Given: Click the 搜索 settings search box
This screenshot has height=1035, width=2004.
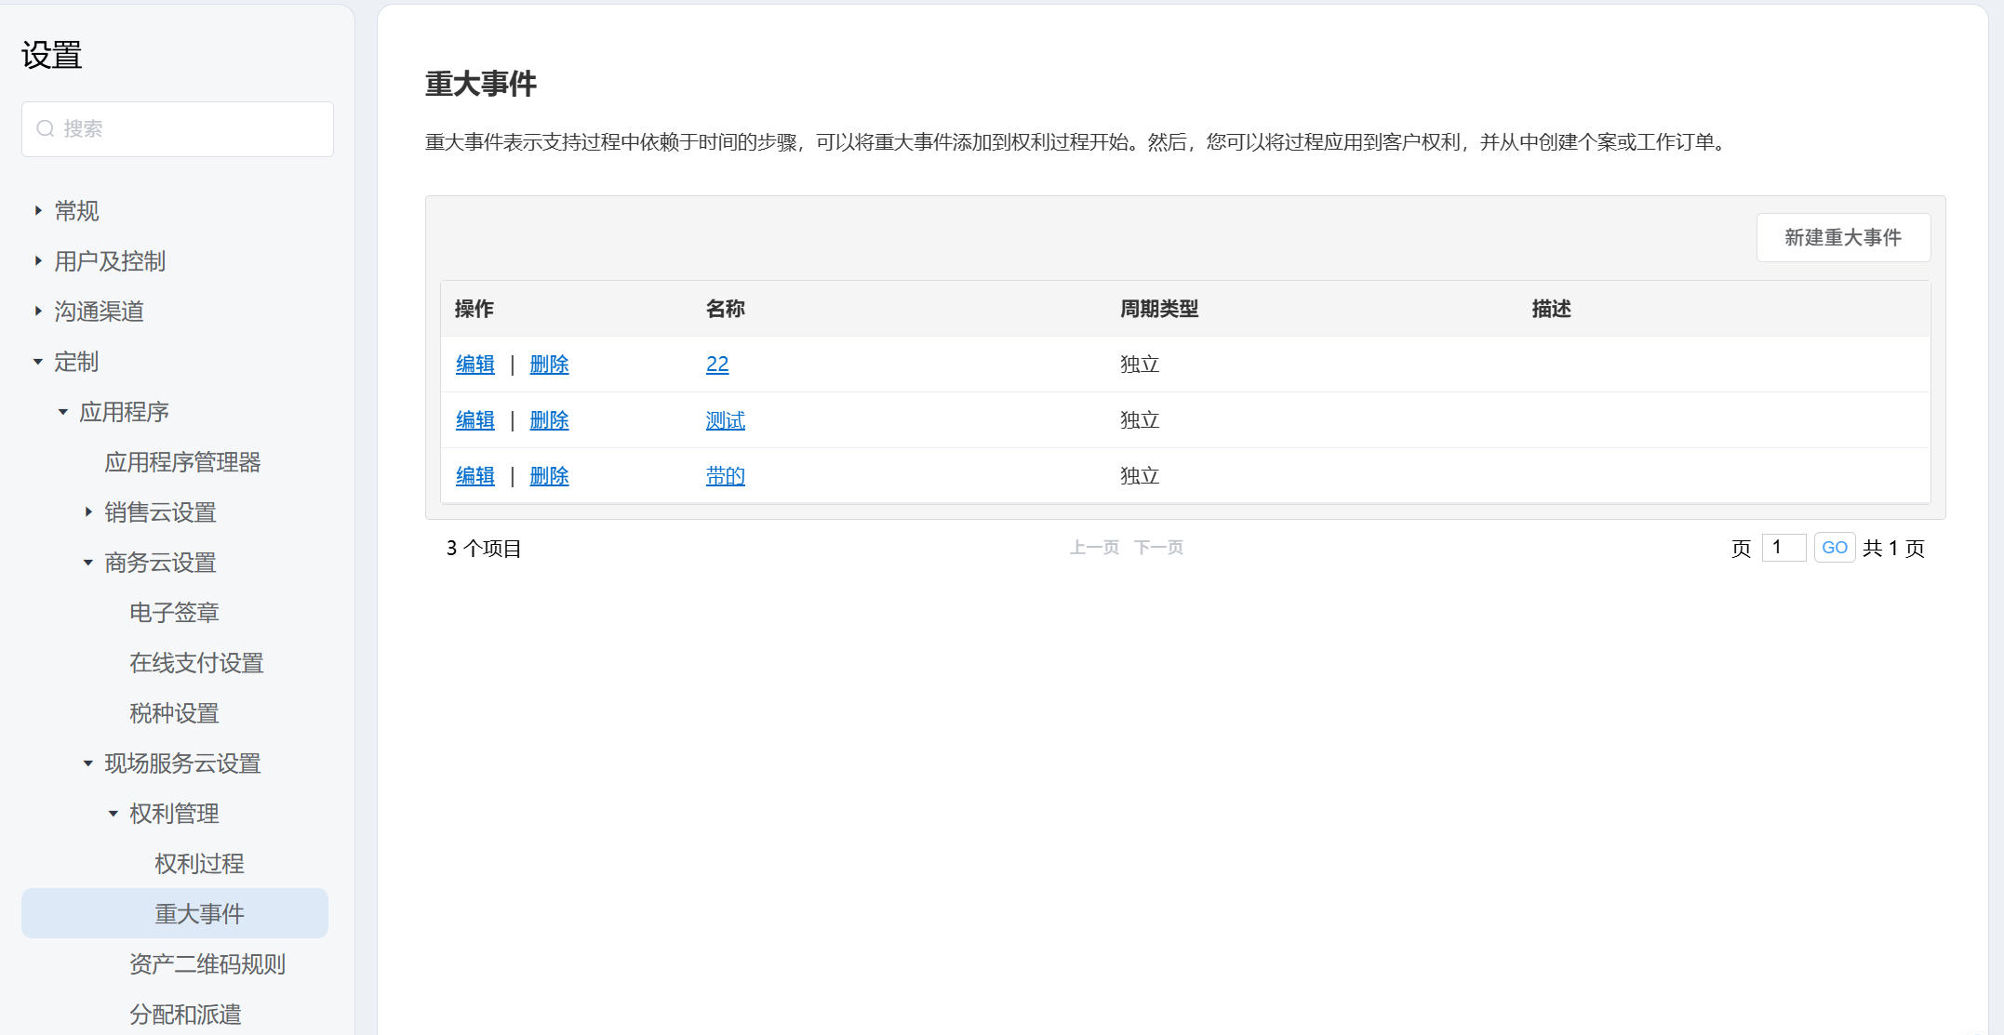Looking at the screenshot, I should tap(186, 128).
